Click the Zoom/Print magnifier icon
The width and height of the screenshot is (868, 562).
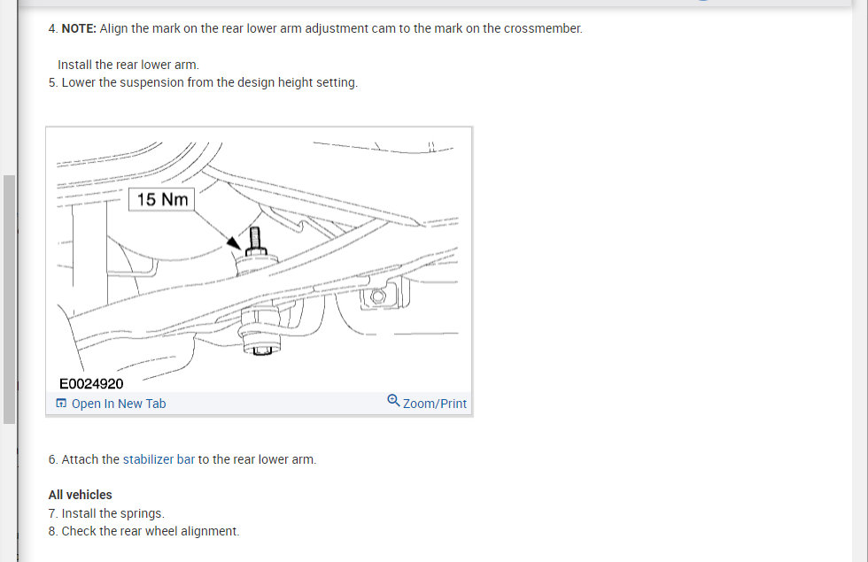coord(393,400)
